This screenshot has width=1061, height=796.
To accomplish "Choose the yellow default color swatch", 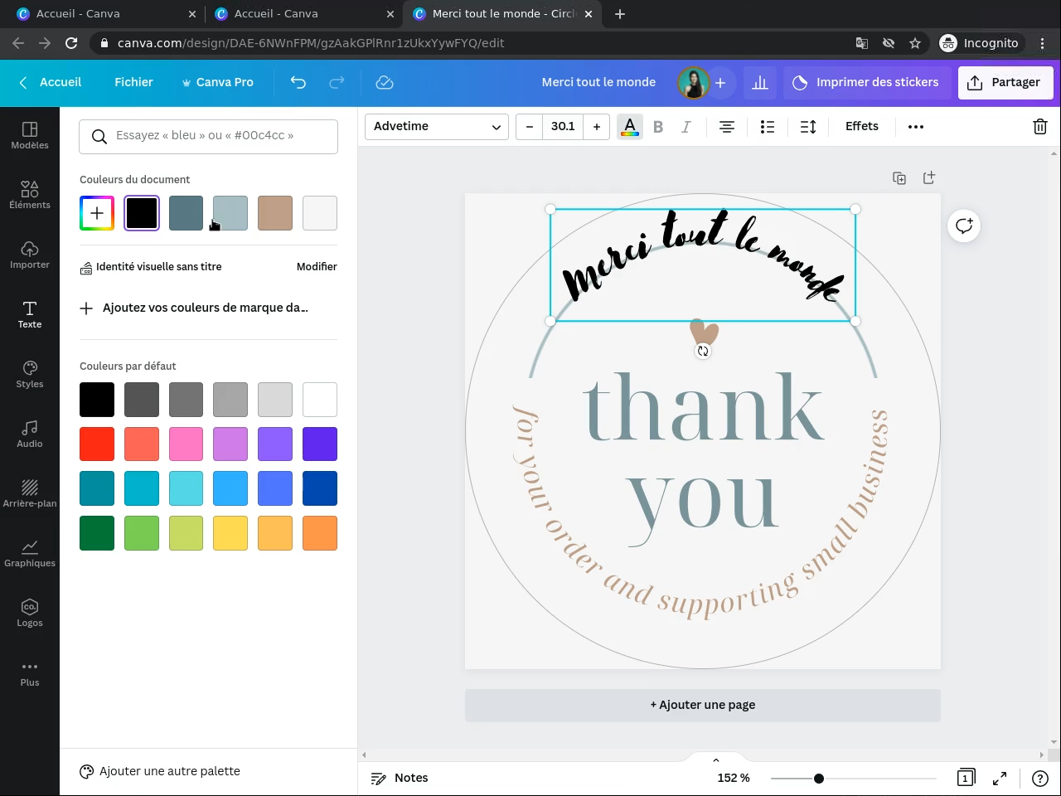I will 230,533.
